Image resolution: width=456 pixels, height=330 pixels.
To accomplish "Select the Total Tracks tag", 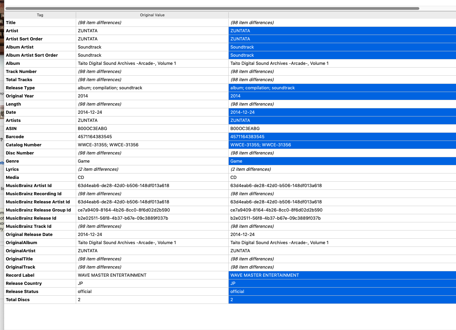I will click(x=19, y=80).
